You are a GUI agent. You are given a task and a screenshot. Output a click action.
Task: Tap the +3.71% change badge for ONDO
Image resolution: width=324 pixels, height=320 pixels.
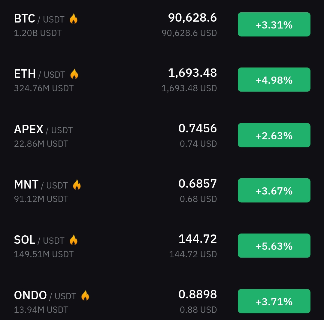[x=274, y=301]
